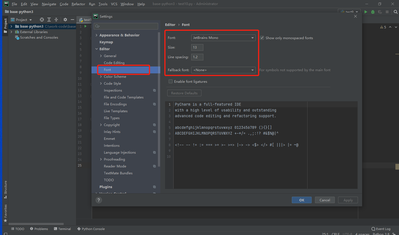Open the Event Log

pos(381,229)
